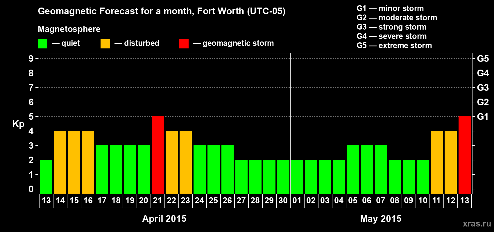The image size is (494, 232).
Task: Click the yellow disturbed legend swatch
Action: (105, 44)
